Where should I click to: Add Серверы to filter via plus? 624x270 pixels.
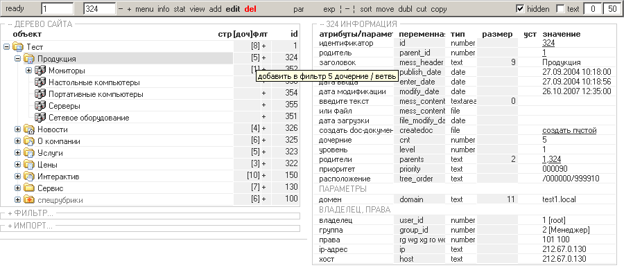tap(263, 105)
